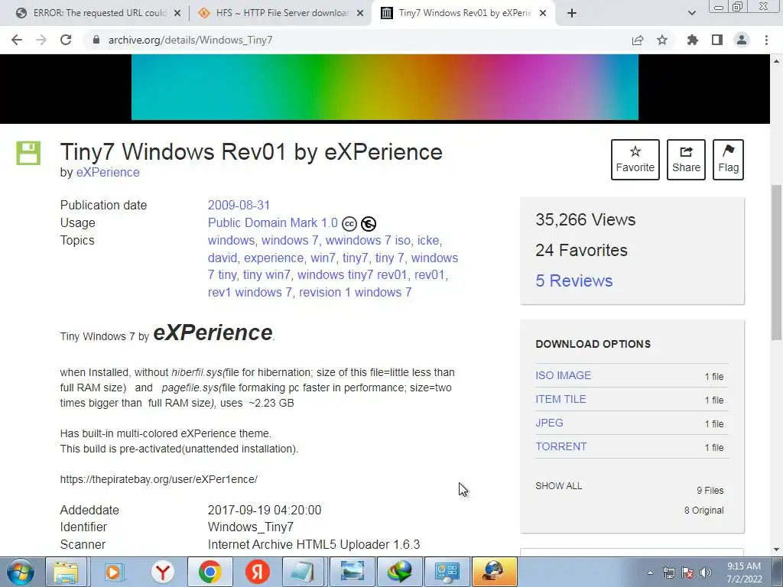Viewport: 783px width, 587px height.
Task: Open the 5 Reviews link
Action: point(573,281)
